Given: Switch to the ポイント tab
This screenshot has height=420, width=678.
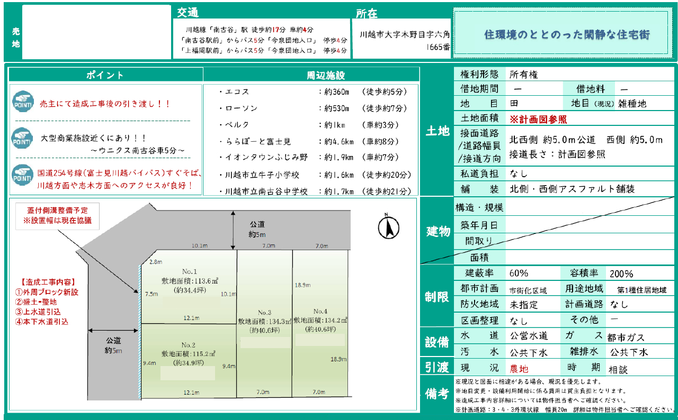Looking at the screenshot, I should point(105,74).
